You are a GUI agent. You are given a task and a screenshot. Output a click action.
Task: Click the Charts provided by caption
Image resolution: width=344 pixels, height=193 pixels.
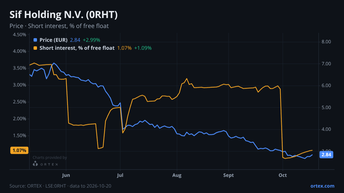[50, 158]
